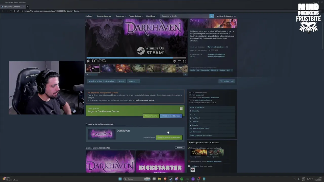This screenshot has height=182, width=324.
Task: Open 'Ver tu lista' button
Action: click(x=227, y=81)
